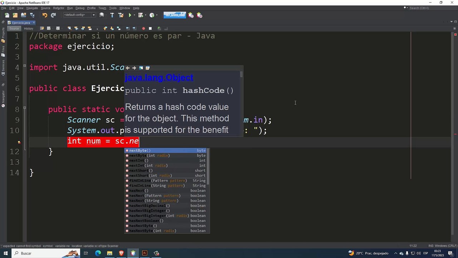The height and width of the screenshot is (258, 458).
Task: Select findInLine(Pattern pattern) completion entry
Action: tap(165, 181)
